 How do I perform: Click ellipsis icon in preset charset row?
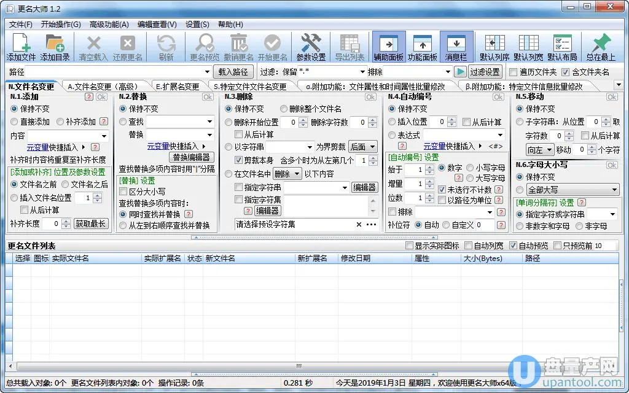click(x=372, y=225)
